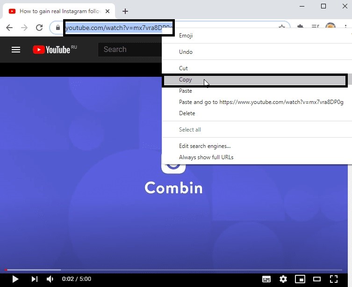352x287 pixels.
Task: Open a new tab with the plus icon
Action: [x=125, y=11]
